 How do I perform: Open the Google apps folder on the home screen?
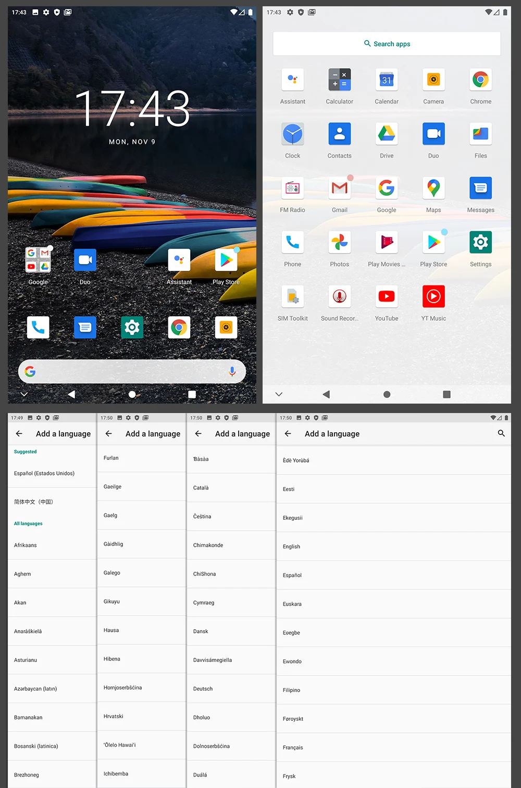click(38, 259)
